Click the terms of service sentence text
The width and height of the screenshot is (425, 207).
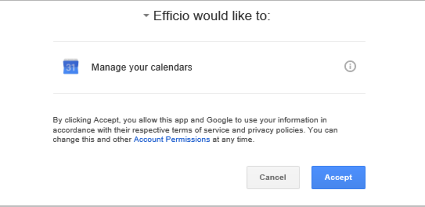[x=195, y=129]
